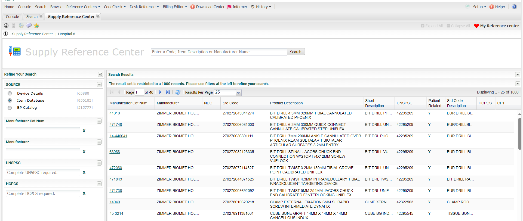Switch to the Console tab
This screenshot has width=523, height=221.
point(13,17)
